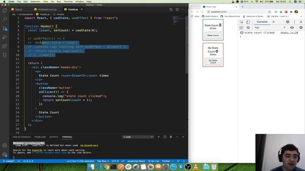The image size is (305, 171).
Task: Open the terminal selector dropdown showing node
Action: 138,137
